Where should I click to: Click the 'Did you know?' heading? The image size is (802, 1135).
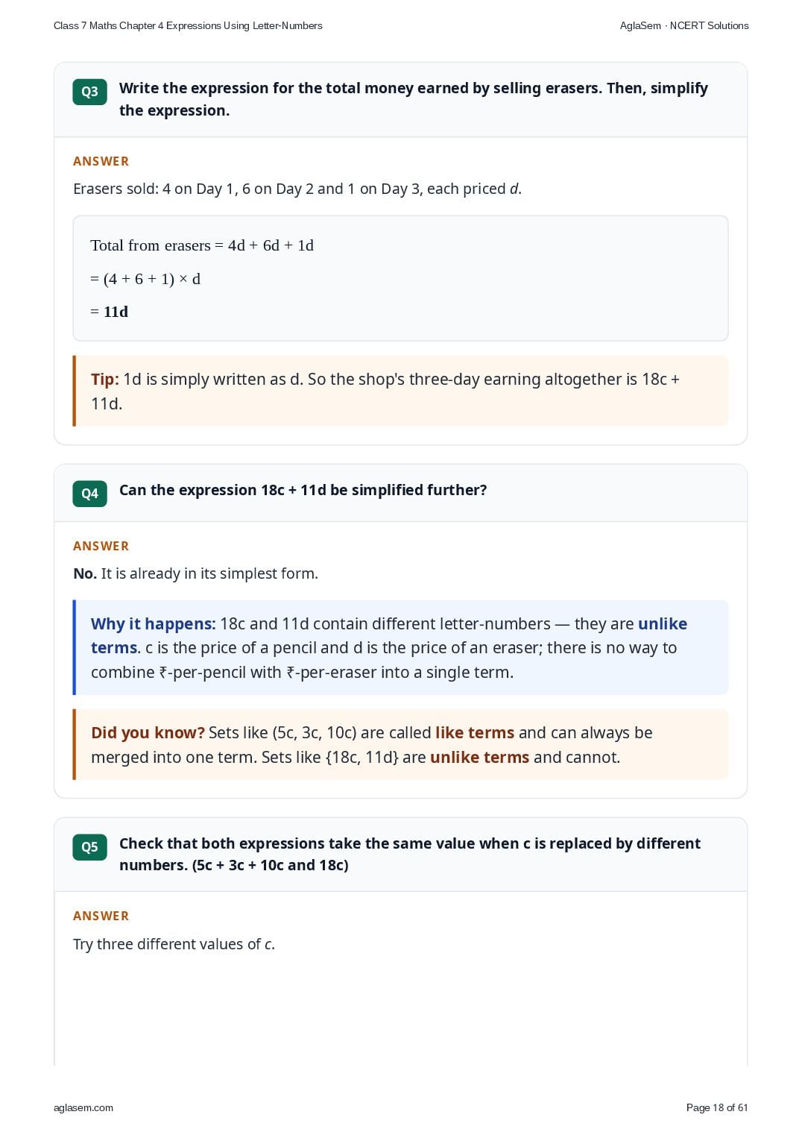tap(148, 732)
